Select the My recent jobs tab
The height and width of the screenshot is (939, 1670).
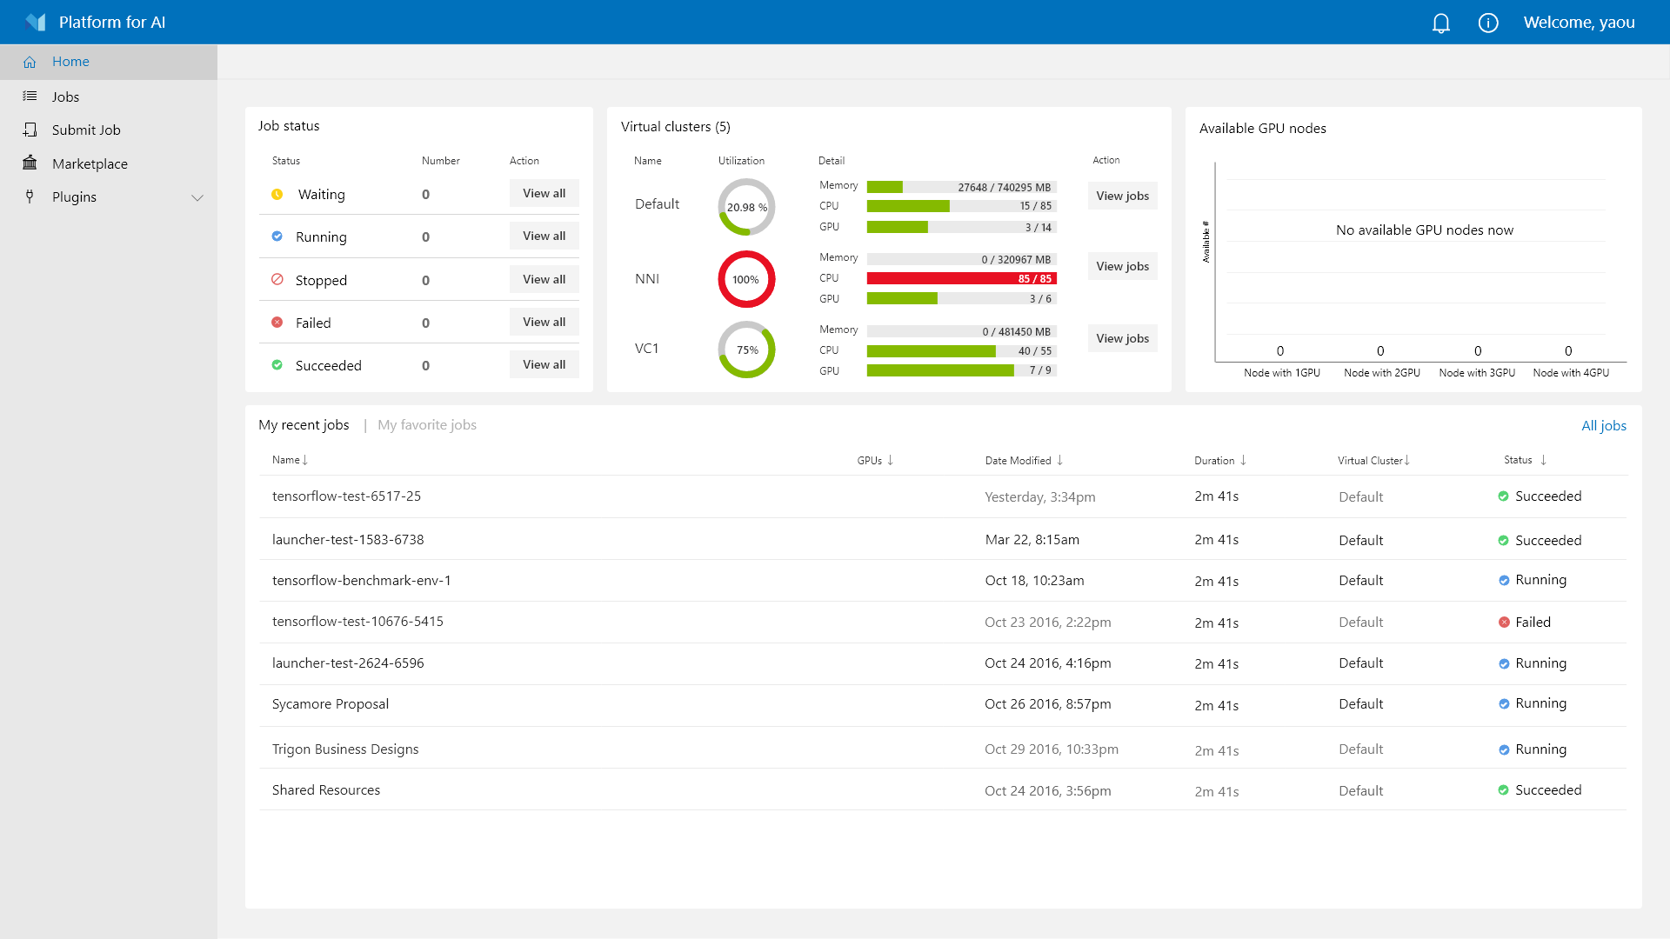click(304, 425)
